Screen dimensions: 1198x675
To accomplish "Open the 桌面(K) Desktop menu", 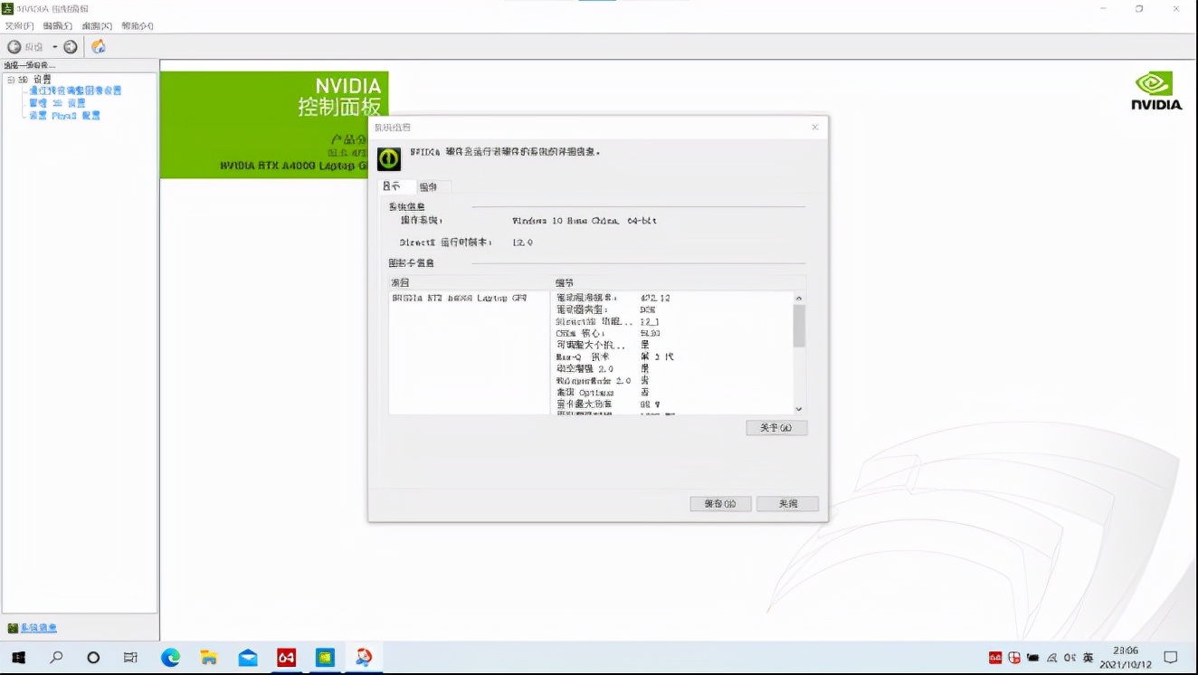I will click(x=97, y=26).
